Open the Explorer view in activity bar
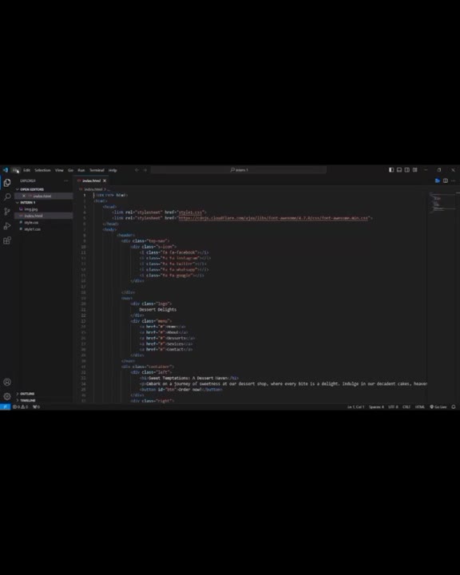This screenshot has width=460, height=575. tap(7, 183)
